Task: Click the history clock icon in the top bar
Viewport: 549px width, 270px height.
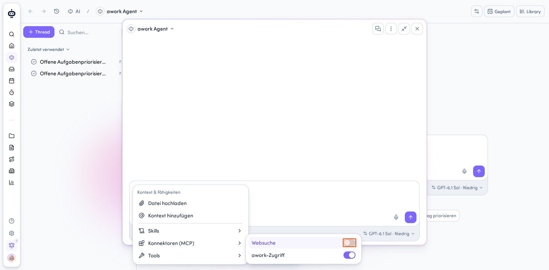Action: [x=57, y=11]
